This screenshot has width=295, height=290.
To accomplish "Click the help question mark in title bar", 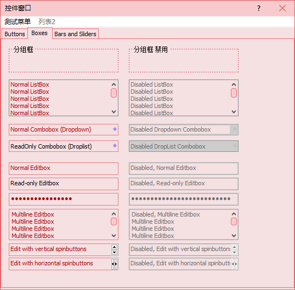I will (259, 8).
